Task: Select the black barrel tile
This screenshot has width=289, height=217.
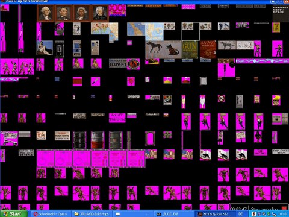Action: click(x=79, y=140)
